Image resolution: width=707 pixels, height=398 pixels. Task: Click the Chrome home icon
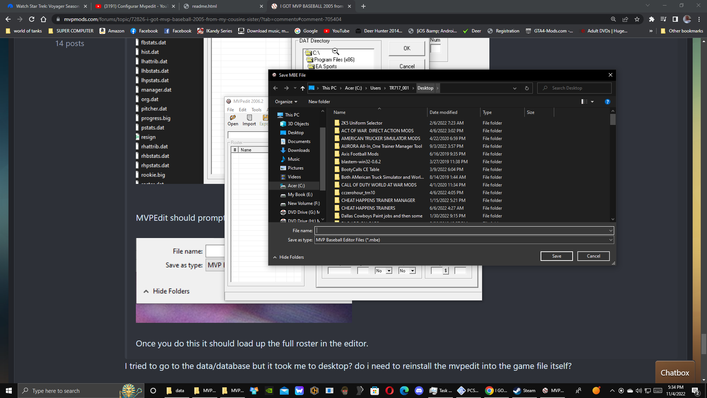coord(43,19)
